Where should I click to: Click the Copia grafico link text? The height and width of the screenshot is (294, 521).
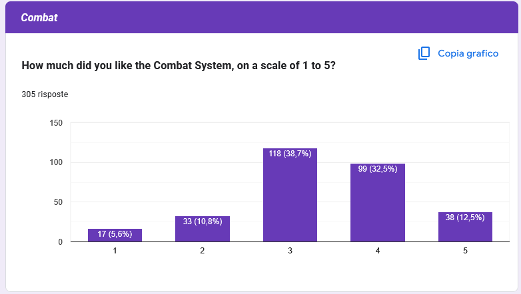468,53
